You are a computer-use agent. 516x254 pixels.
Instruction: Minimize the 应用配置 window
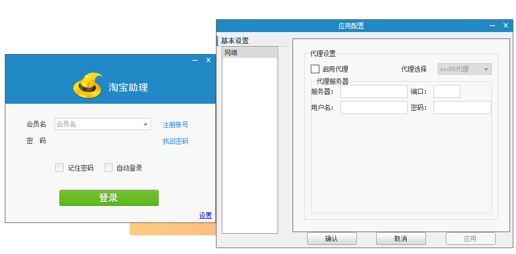tap(492, 26)
